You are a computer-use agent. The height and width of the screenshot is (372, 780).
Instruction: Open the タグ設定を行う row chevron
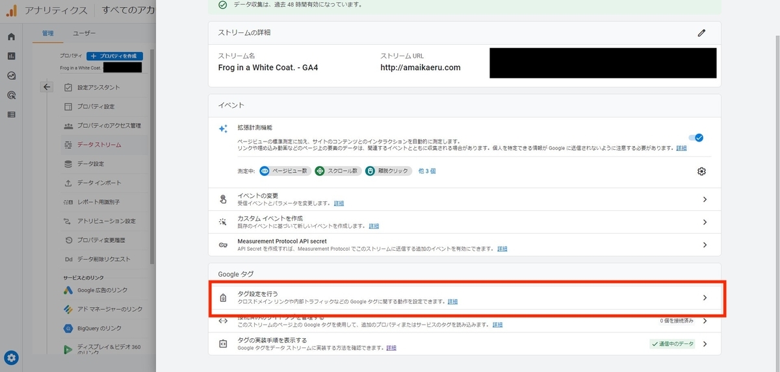705,298
